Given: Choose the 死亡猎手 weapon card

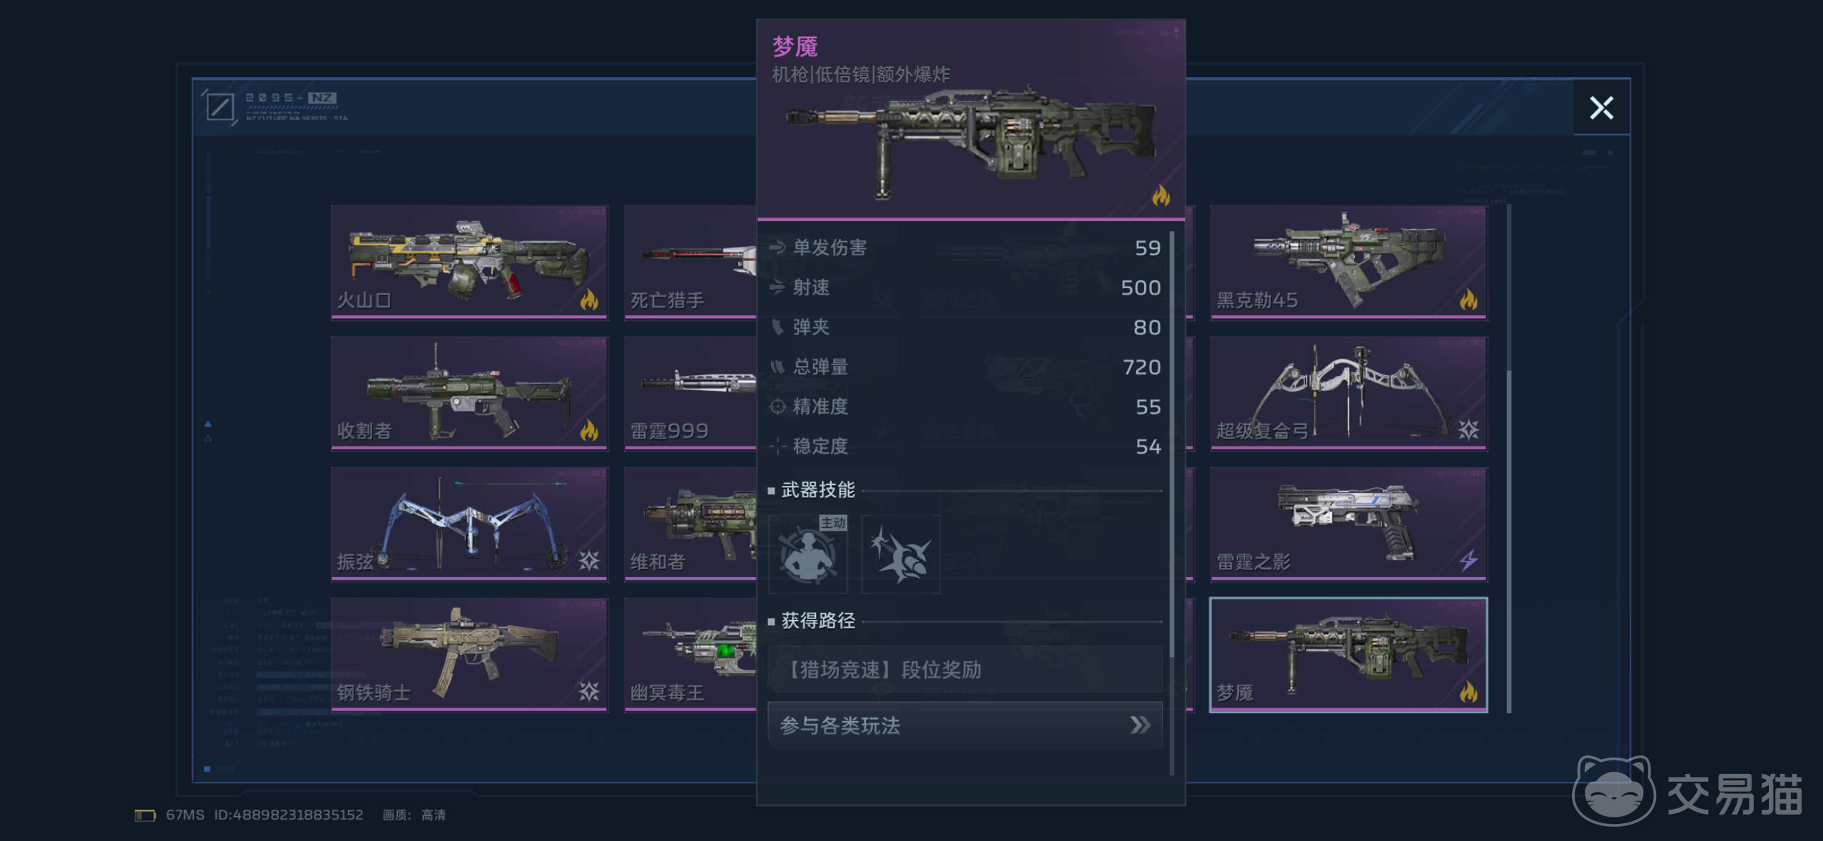Looking at the screenshot, I should (690, 263).
